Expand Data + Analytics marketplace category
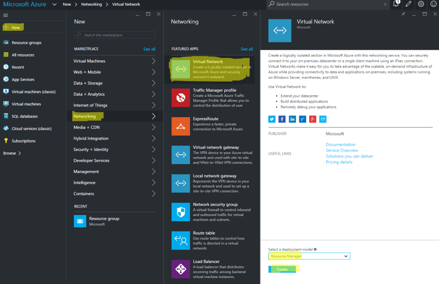The width and height of the screenshot is (439, 284). coord(114,94)
